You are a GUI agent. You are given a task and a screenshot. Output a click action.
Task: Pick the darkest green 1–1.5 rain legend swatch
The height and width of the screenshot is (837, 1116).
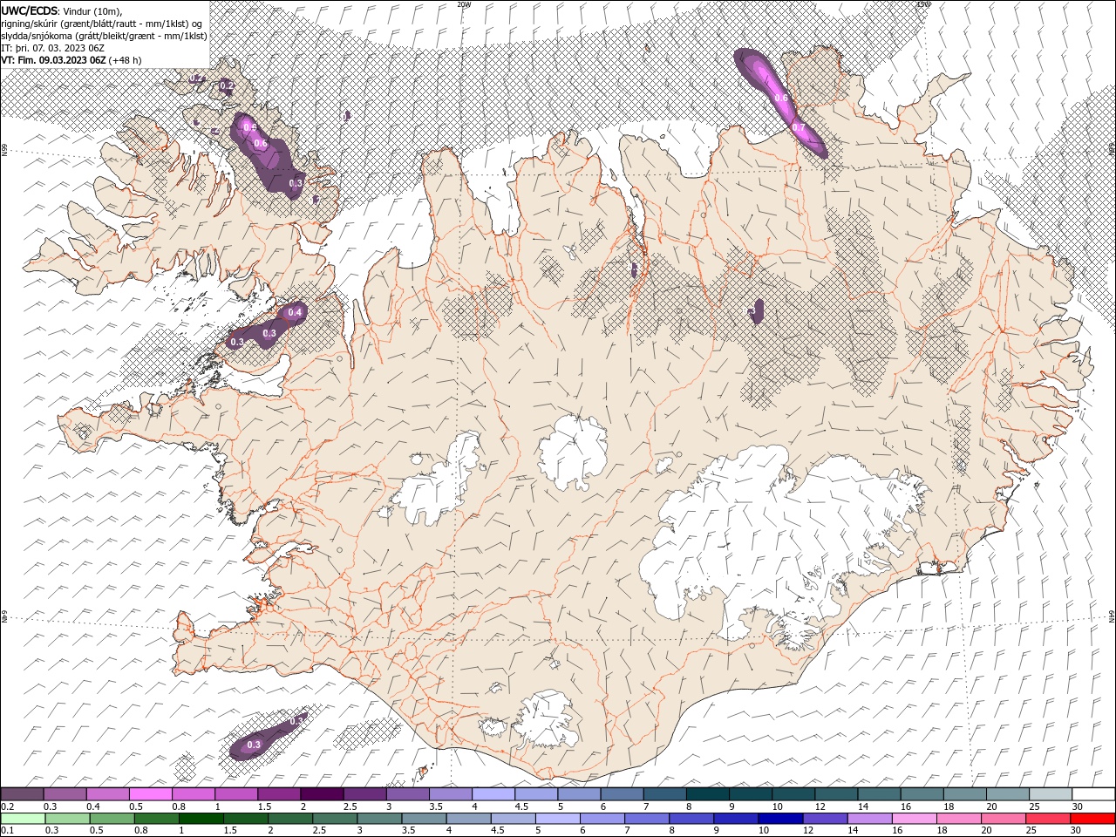(201, 819)
